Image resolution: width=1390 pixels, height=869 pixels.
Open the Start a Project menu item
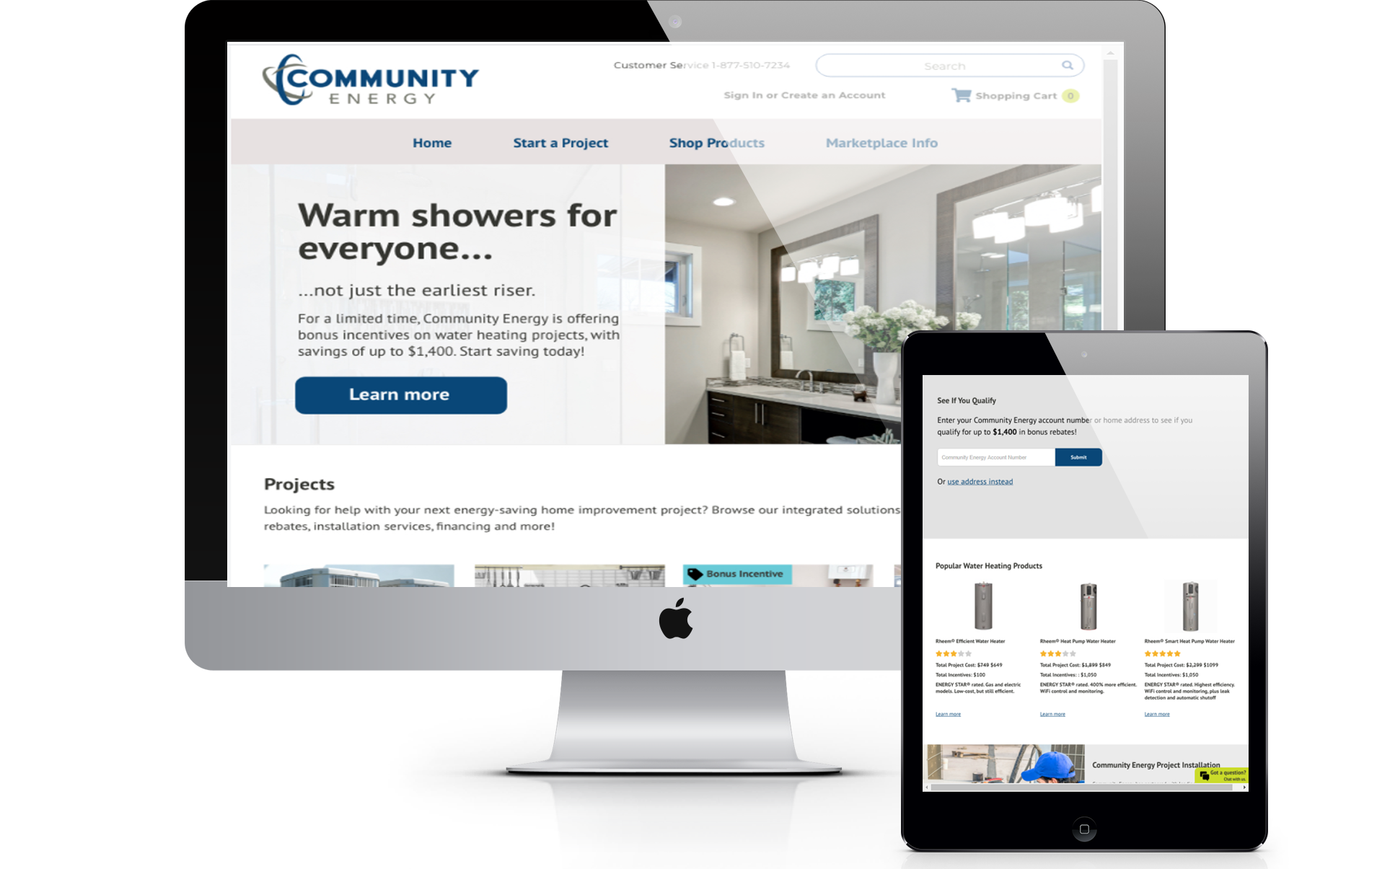(x=560, y=144)
